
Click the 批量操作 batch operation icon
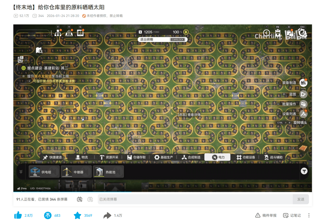303,104
